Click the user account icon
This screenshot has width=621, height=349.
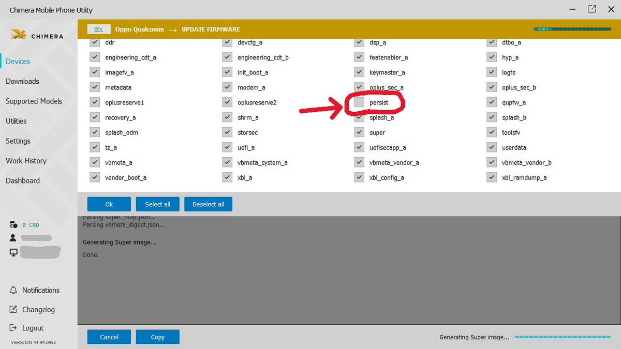[13, 238]
